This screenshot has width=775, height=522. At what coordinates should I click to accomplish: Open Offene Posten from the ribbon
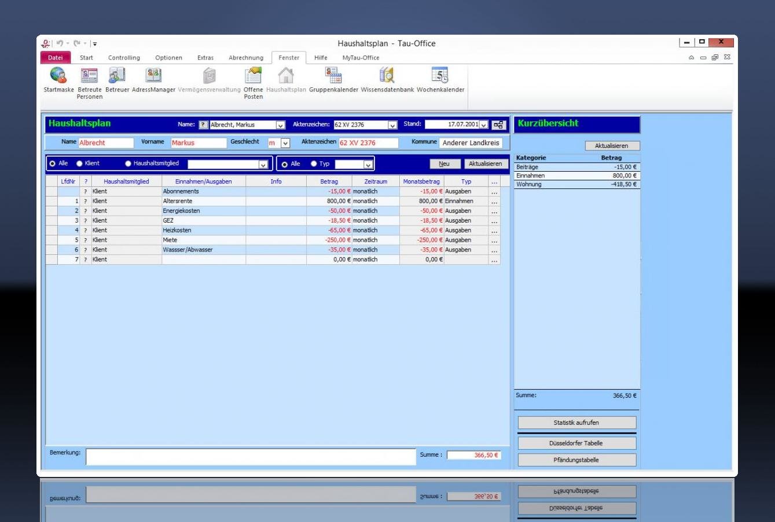pos(253,83)
